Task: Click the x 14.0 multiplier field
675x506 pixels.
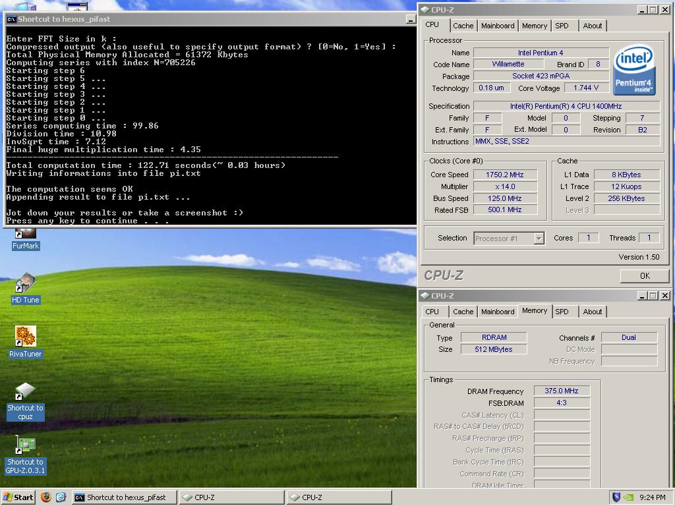Action: coord(505,186)
